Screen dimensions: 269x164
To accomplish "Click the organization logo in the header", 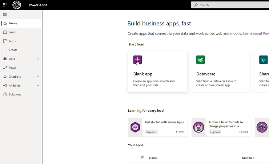I will tap(17, 5).
